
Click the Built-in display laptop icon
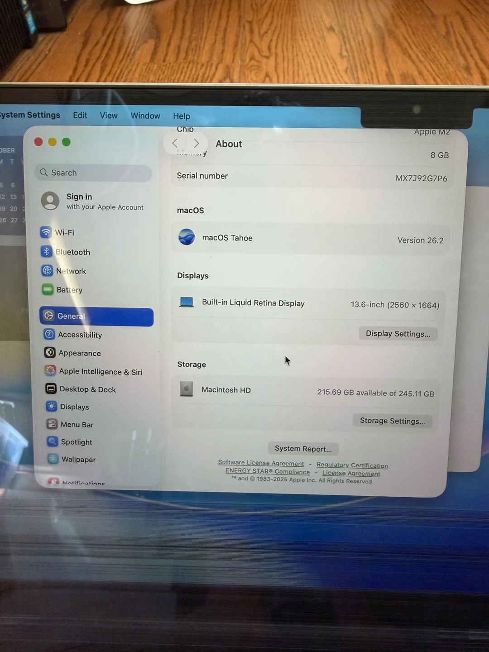point(187,302)
